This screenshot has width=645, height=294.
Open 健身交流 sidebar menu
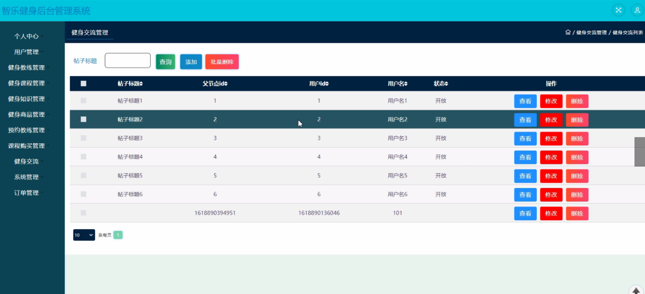pyautogui.click(x=26, y=161)
